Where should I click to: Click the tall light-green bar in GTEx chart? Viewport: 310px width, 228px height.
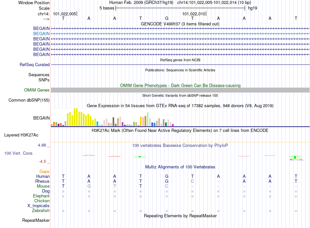(148, 119)
